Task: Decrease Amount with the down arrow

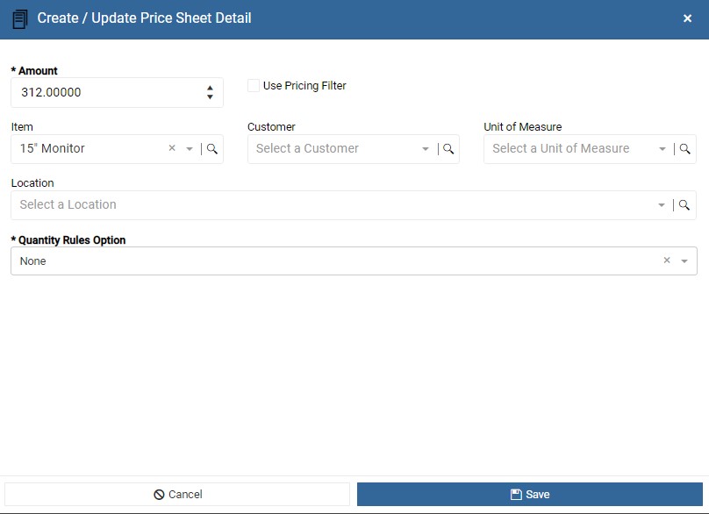Action: pos(210,96)
